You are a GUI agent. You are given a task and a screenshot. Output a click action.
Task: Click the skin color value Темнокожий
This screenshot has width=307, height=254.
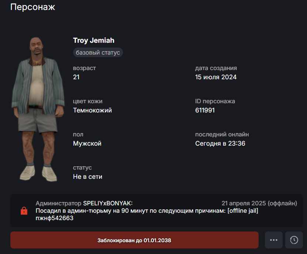pos(92,110)
